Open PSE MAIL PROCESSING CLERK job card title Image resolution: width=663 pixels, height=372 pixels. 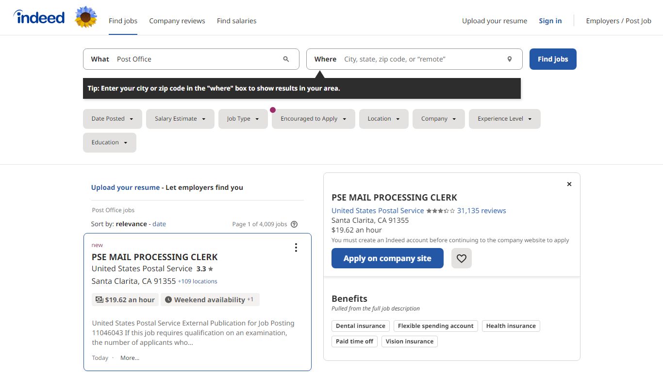154,257
